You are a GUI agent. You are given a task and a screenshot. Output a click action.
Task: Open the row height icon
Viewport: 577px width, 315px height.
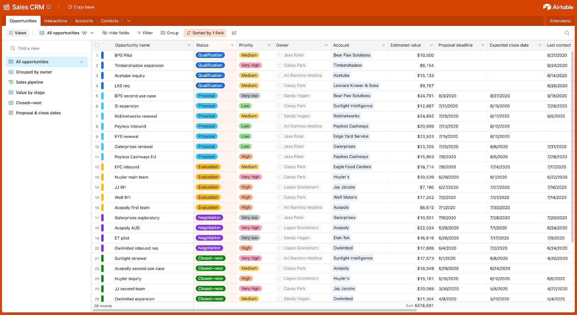tap(234, 33)
